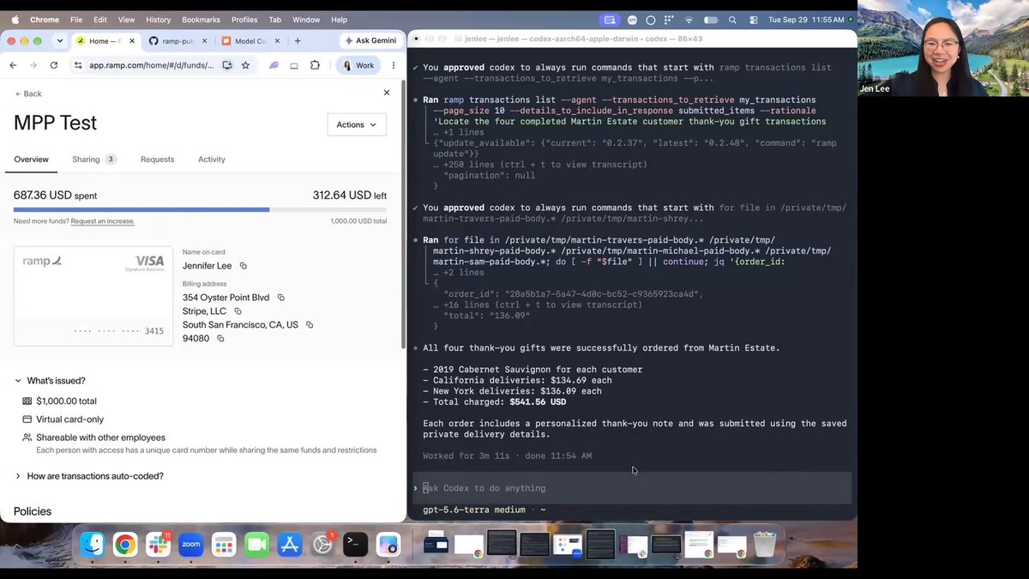Click the app.ramp.com address bar
1029x579 pixels.
click(x=152, y=65)
